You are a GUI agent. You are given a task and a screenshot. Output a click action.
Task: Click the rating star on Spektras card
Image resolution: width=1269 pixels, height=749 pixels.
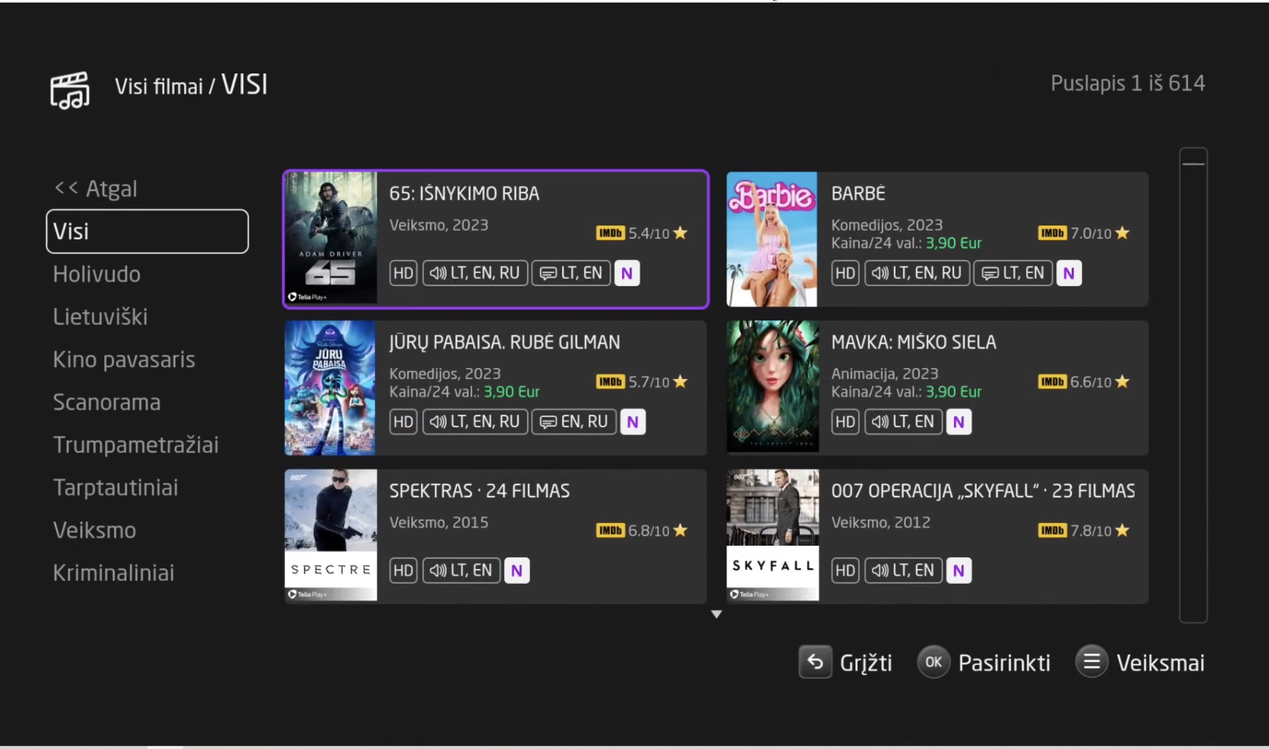tap(680, 530)
